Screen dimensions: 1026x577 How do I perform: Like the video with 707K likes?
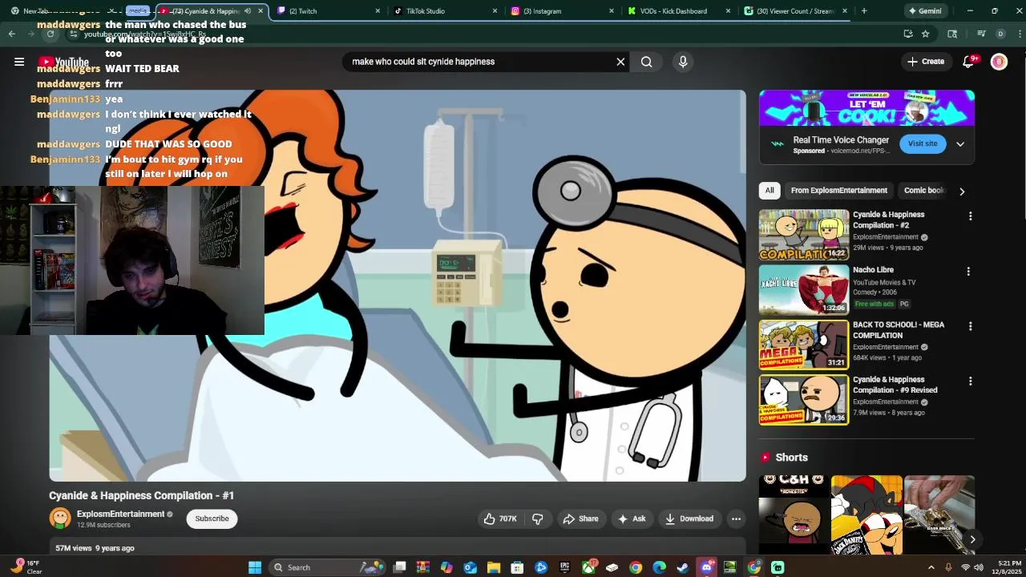click(x=499, y=518)
